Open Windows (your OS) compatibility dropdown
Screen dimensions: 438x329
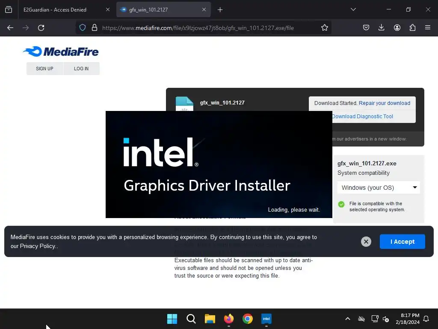(379, 188)
